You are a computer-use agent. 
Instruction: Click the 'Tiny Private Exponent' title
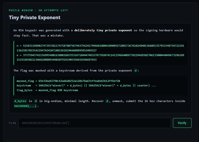(x=35, y=18)
